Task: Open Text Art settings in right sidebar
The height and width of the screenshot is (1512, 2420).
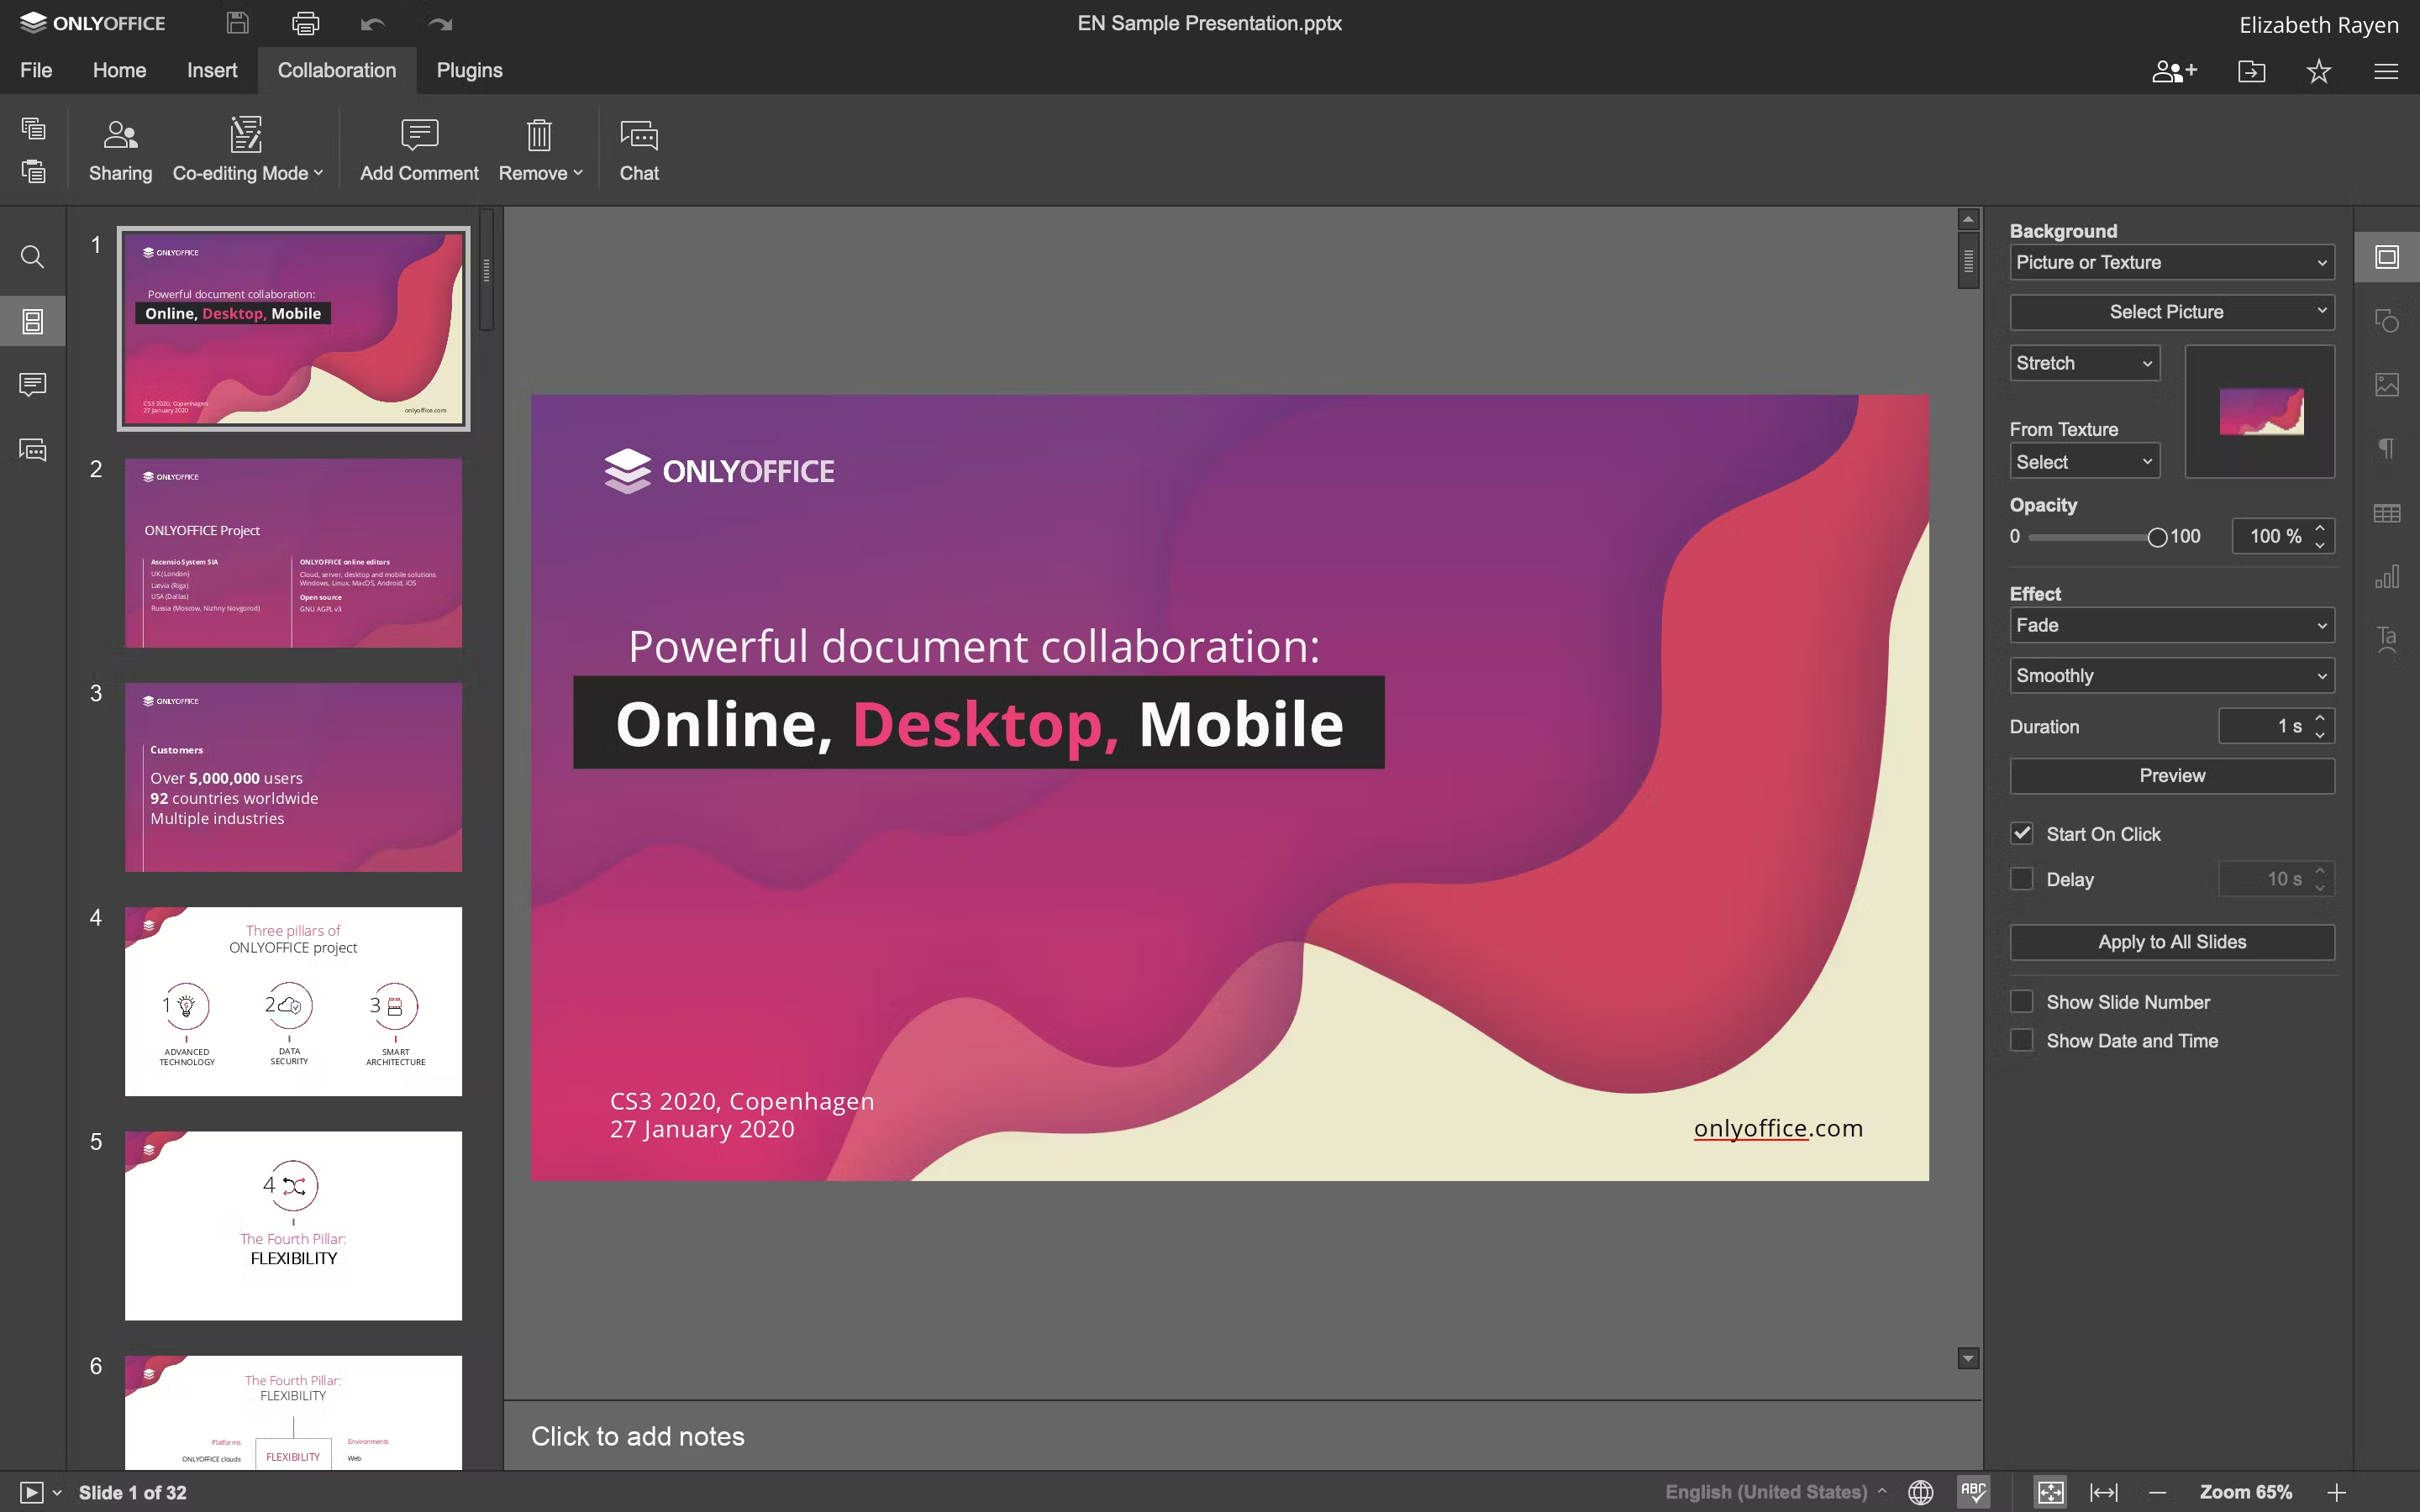Action: [2387, 639]
